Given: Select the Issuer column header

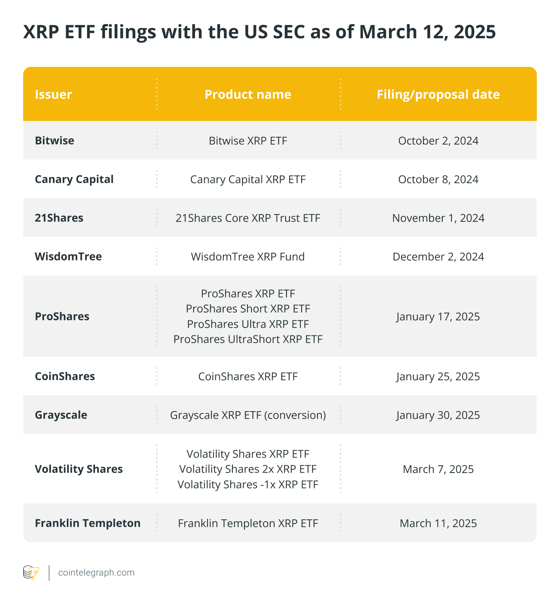Looking at the screenshot, I should (x=53, y=94).
